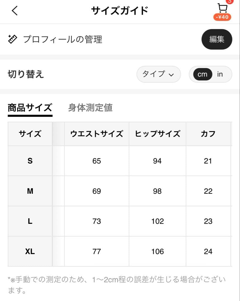Switch to the 身体測定値 tab
Viewport: 240px width, 301px height.
(90, 108)
